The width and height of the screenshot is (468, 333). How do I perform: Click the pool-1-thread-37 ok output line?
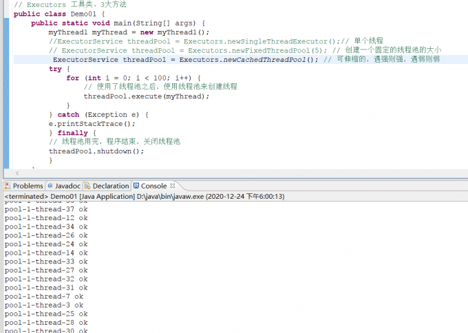[45, 209]
